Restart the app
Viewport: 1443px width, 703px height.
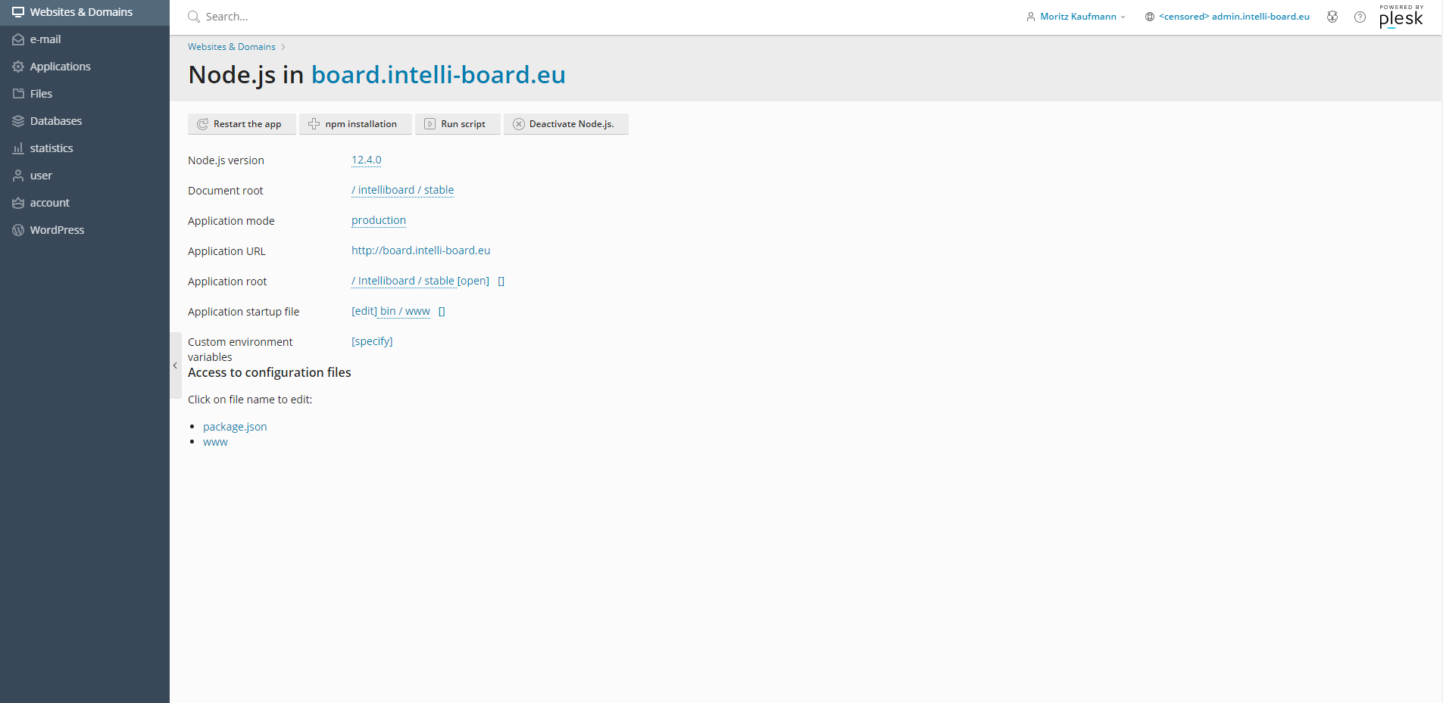click(x=242, y=124)
